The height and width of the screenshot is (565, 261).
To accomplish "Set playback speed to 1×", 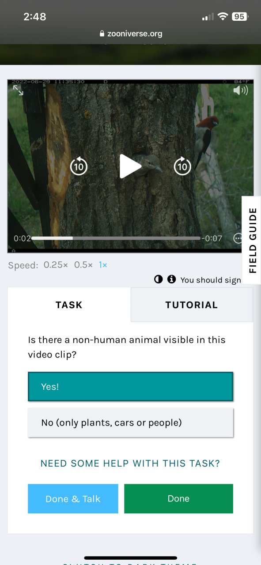I will pyautogui.click(x=103, y=265).
